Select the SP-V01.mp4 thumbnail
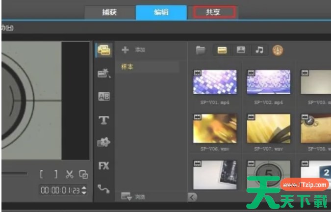This screenshot has width=331, height=212. tap(215, 82)
